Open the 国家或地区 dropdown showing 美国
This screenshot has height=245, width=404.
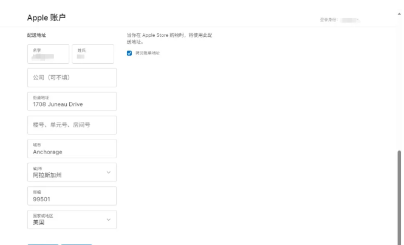72,220
